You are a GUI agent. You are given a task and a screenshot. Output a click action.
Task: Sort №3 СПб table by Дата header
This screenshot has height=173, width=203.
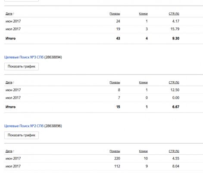point(9,83)
